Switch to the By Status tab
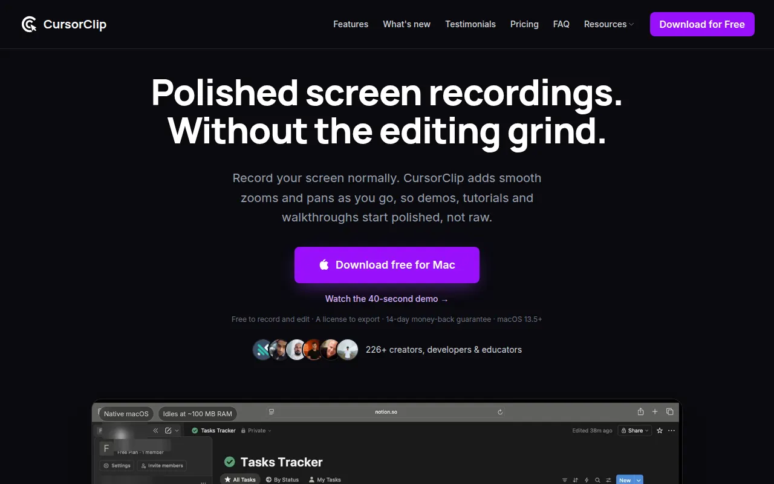 (282, 479)
